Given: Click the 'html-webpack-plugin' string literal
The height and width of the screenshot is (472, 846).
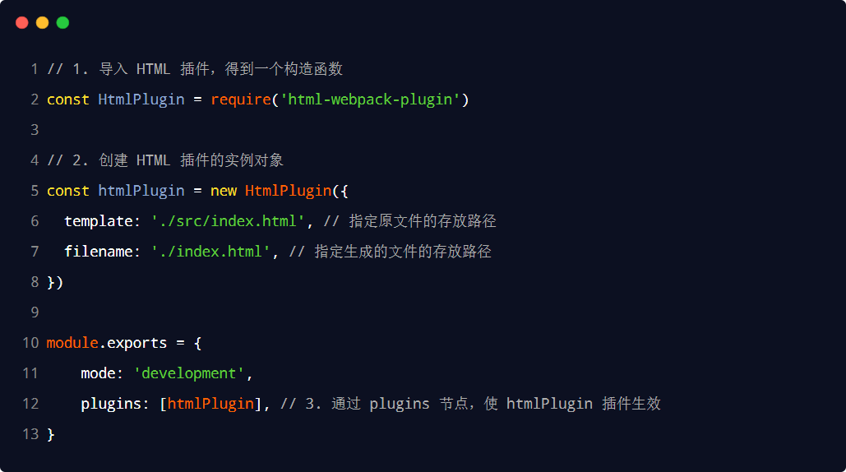Looking at the screenshot, I should click(x=370, y=99).
